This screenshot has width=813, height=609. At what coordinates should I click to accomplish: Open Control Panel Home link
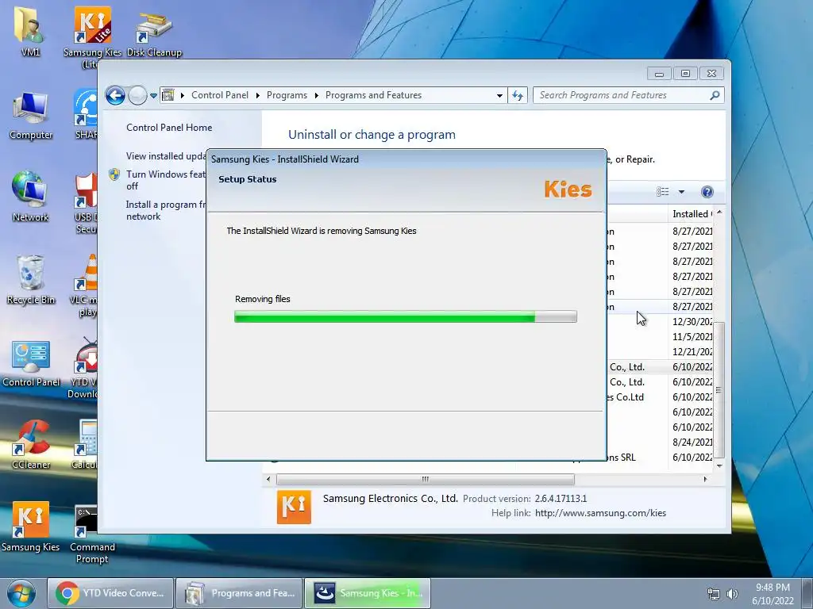[169, 128]
